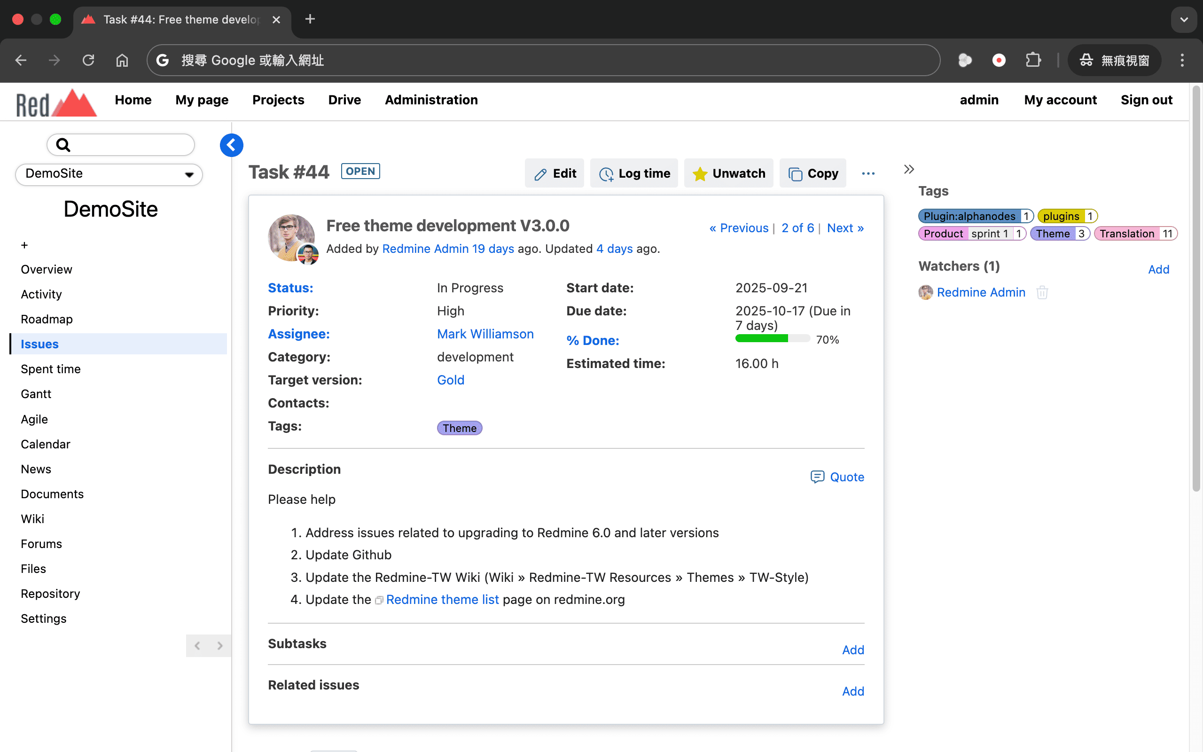
Task: Open the three-dot more actions menu
Action: (x=868, y=173)
